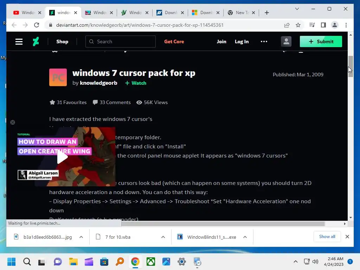Open the tab search chevron

297,9
